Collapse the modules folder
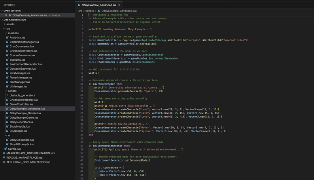 pyautogui.click(x=6, y=33)
